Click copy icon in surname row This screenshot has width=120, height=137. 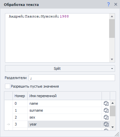coord(106,110)
